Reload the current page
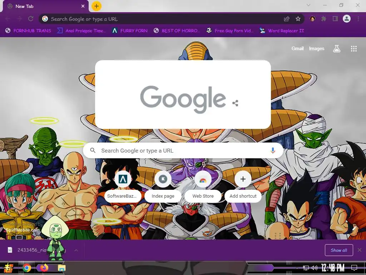The height and width of the screenshot is (275, 366). tap(31, 19)
